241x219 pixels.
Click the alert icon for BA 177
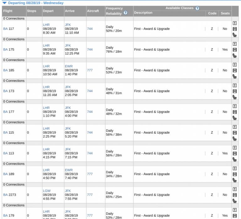234,106
